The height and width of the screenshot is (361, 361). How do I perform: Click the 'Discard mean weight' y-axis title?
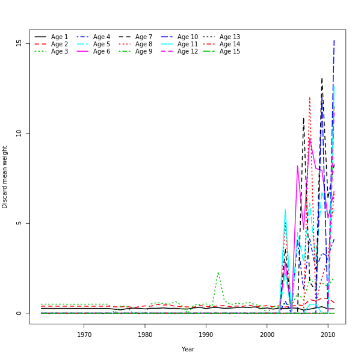5,177
